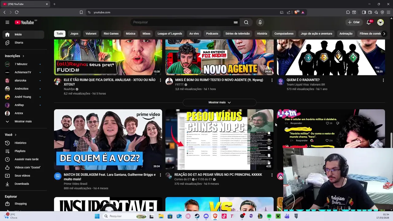Select the Música filter chip
This screenshot has width=393, height=221.
pyautogui.click(x=130, y=33)
